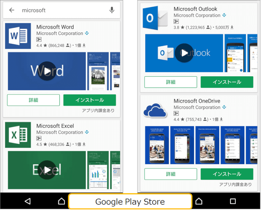Tap Microsoft Corporation under Word
Screen dimensions: 261x211
[x=60, y=33]
